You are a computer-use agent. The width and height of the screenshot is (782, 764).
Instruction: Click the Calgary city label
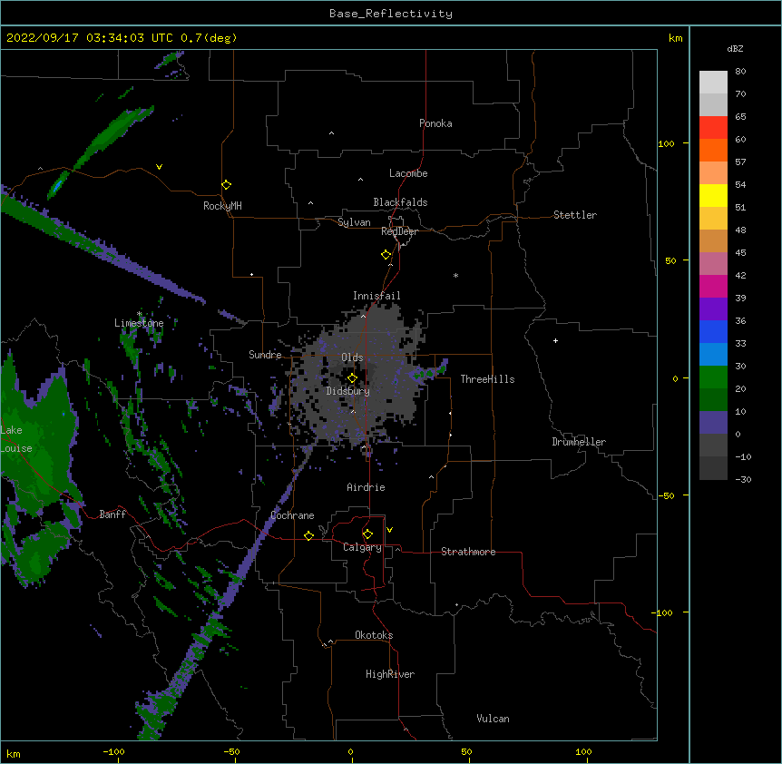tap(362, 547)
